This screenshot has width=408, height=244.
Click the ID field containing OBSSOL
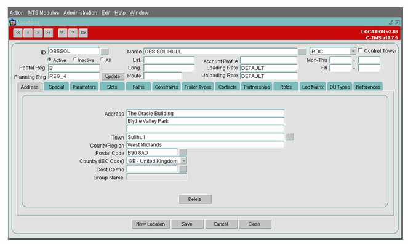tap(74, 51)
